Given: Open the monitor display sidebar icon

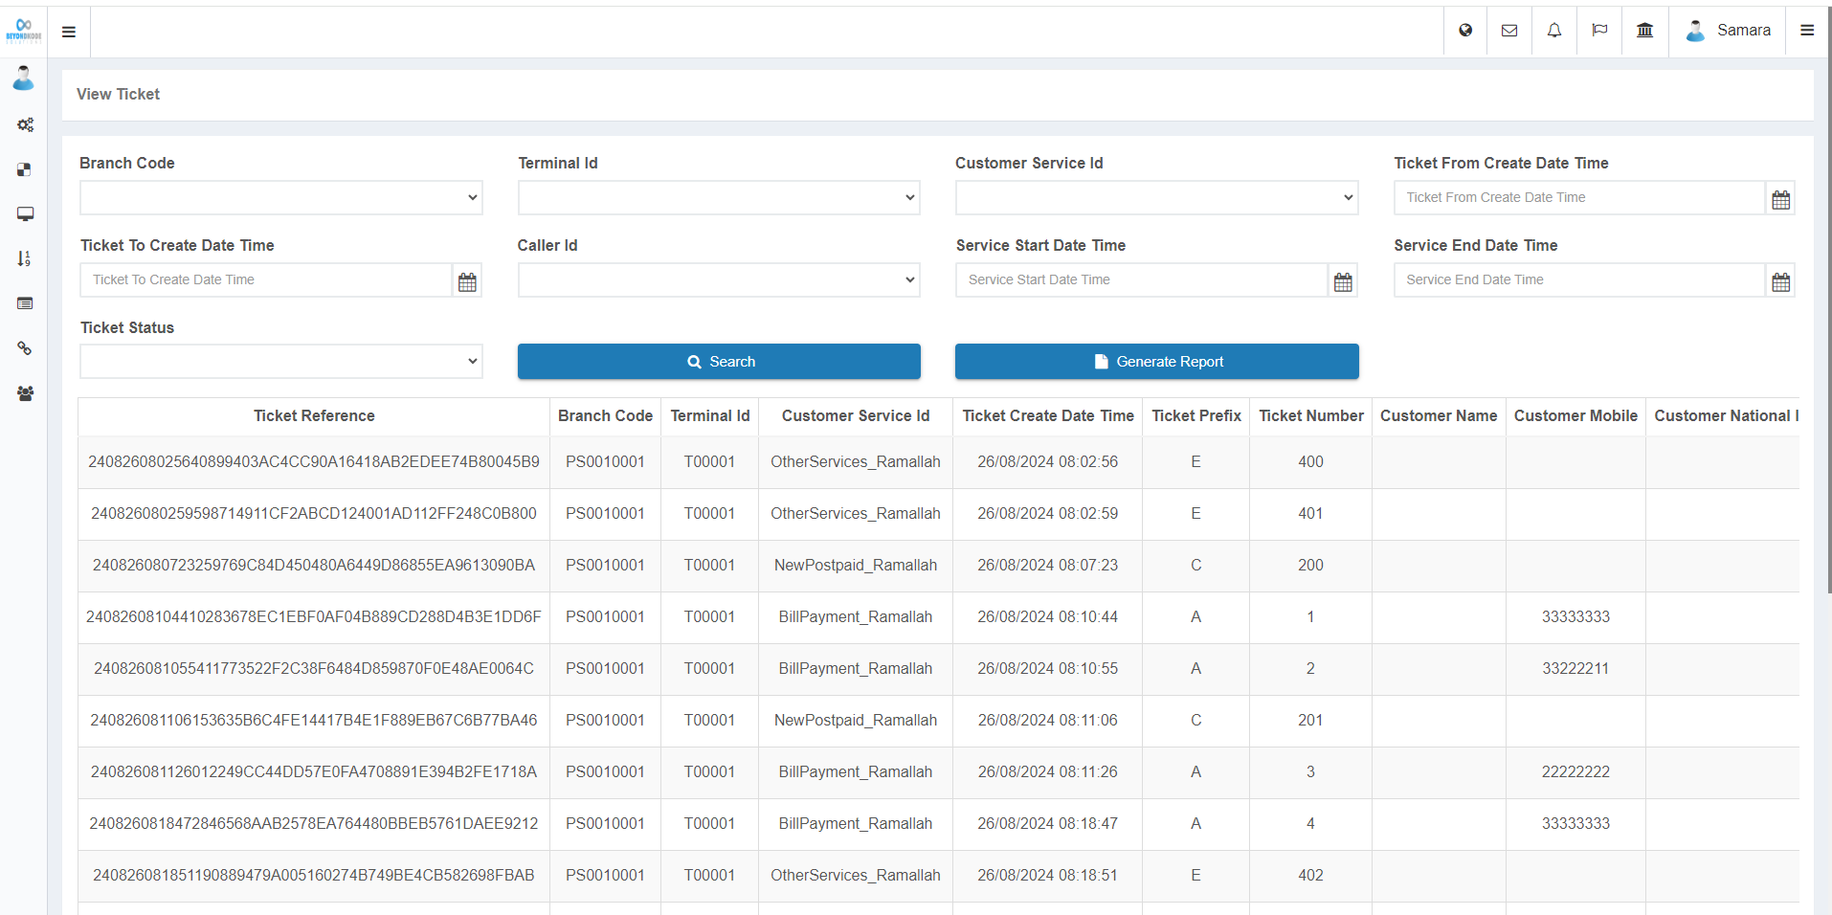Looking at the screenshot, I should coord(25,213).
